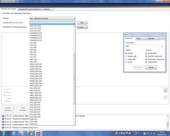
Task: Select the Ends with radio button
Action: [x=126, y=59]
